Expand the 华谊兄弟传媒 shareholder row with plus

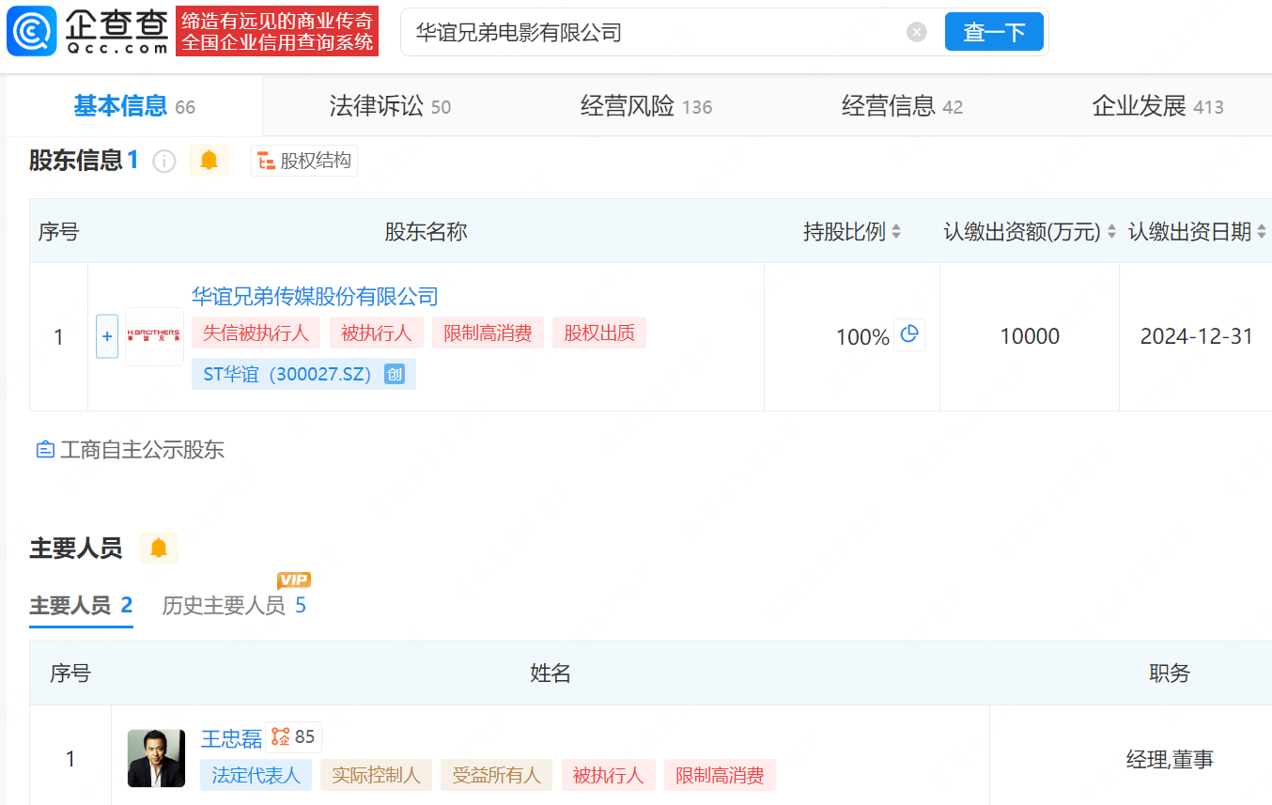[x=107, y=336]
